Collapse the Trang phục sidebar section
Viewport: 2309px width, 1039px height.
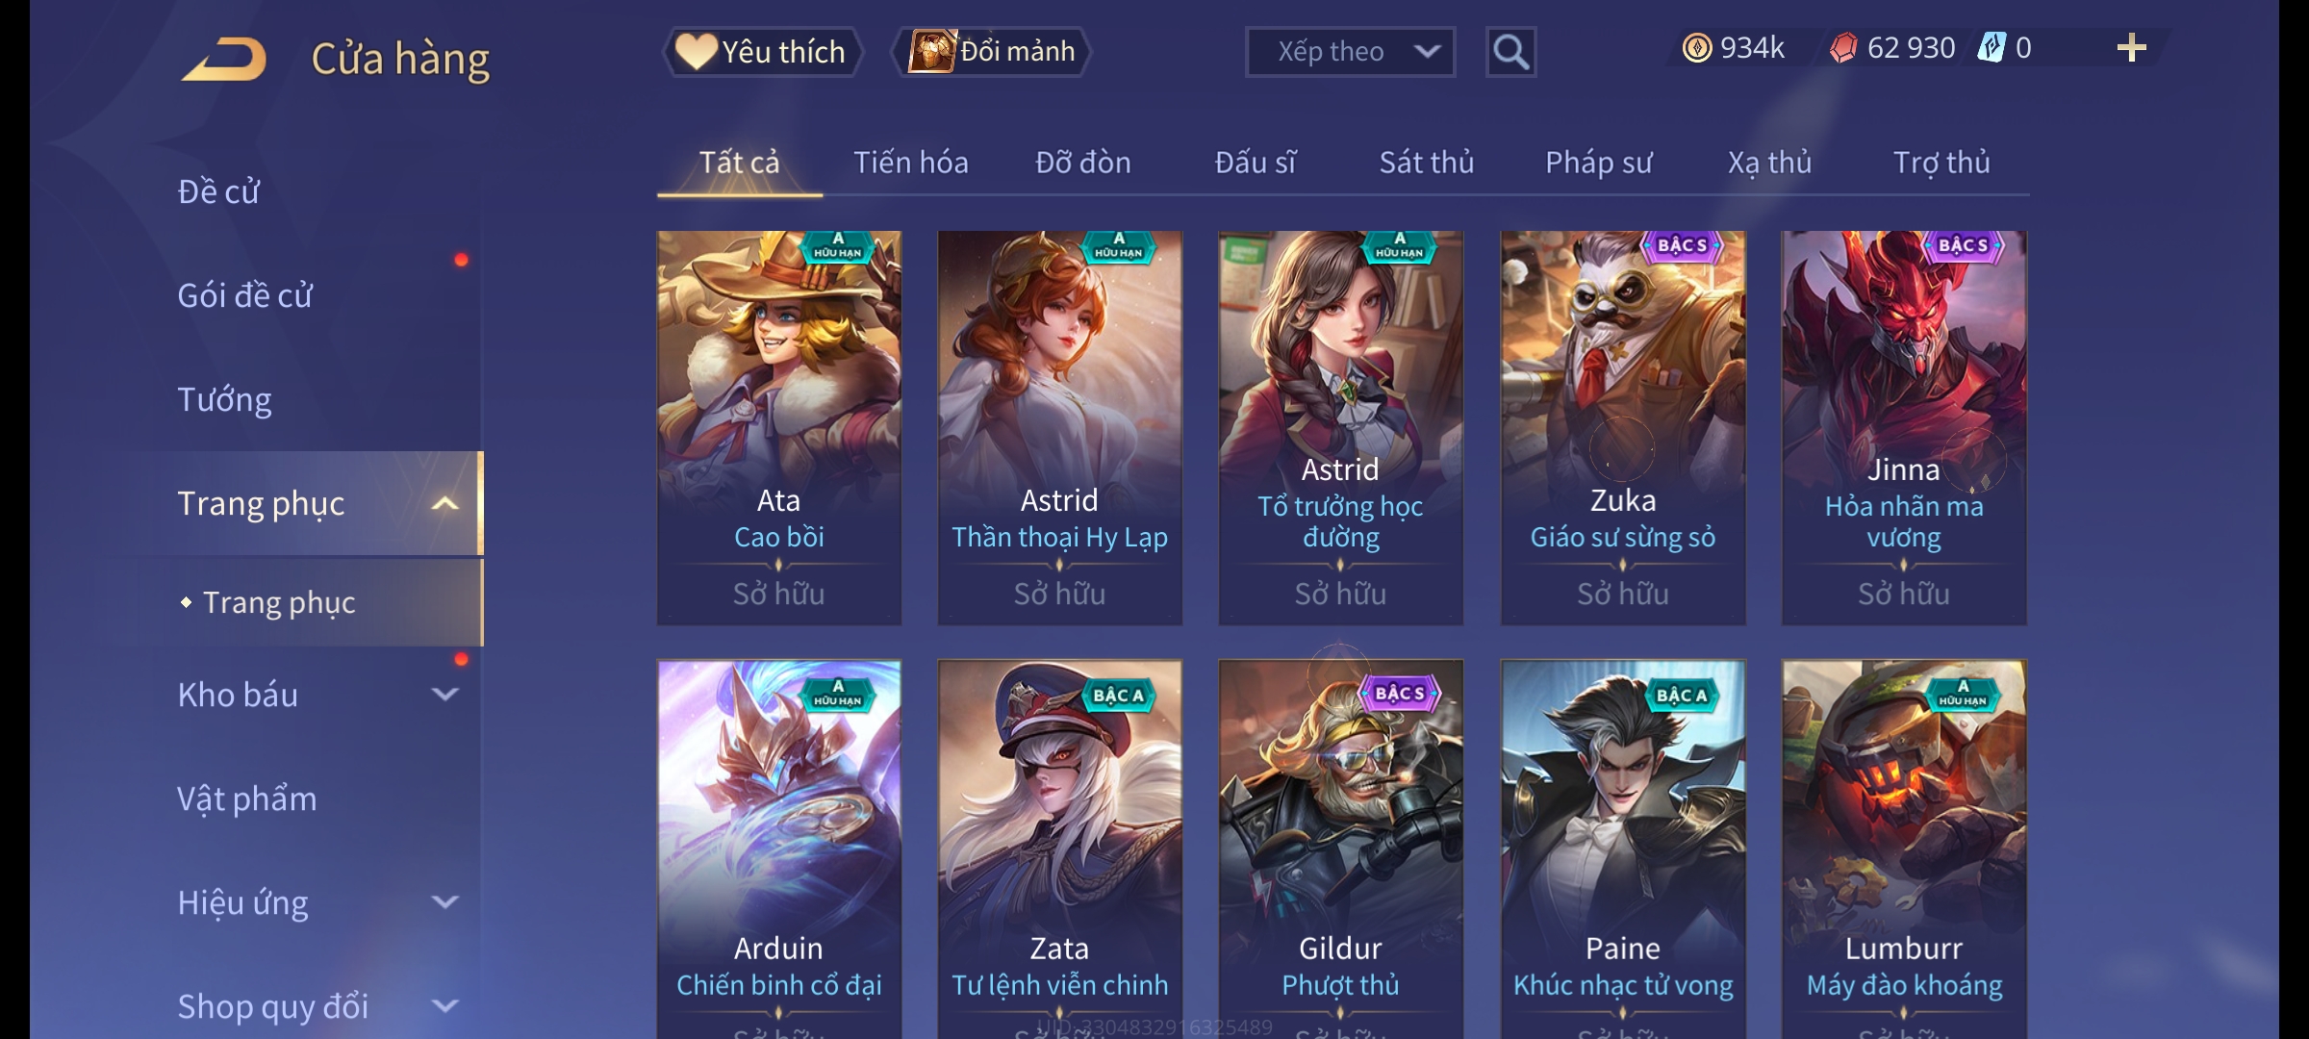point(444,503)
